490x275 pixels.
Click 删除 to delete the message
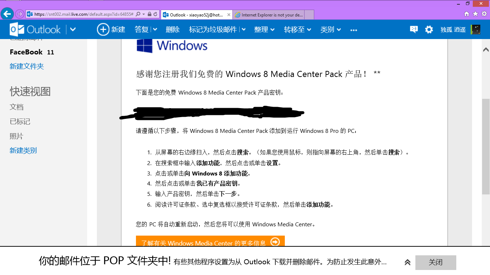(x=173, y=29)
